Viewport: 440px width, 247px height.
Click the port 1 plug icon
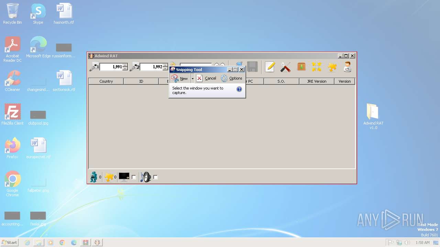click(94, 67)
